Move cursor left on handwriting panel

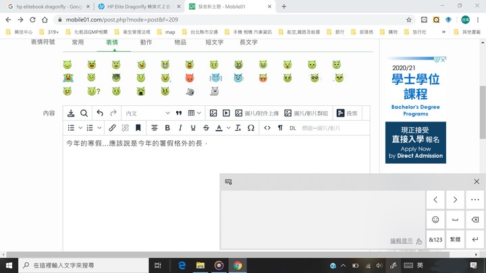click(x=435, y=200)
